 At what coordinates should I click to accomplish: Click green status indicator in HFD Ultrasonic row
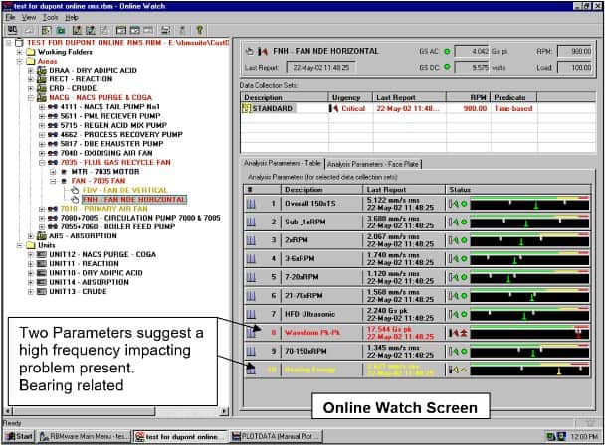(464, 314)
